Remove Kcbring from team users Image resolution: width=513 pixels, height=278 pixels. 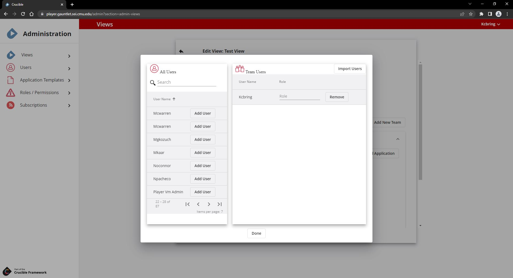(x=337, y=97)
